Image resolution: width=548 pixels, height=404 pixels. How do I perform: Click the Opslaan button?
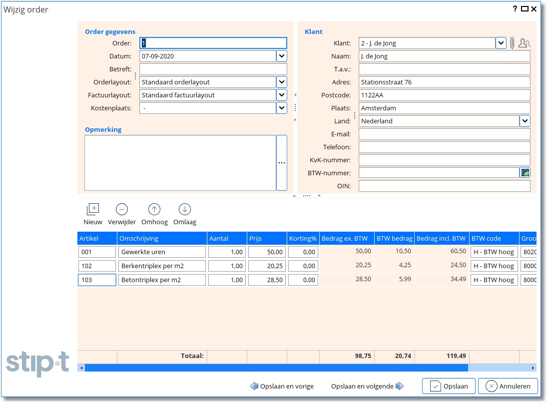coord(449,386)
